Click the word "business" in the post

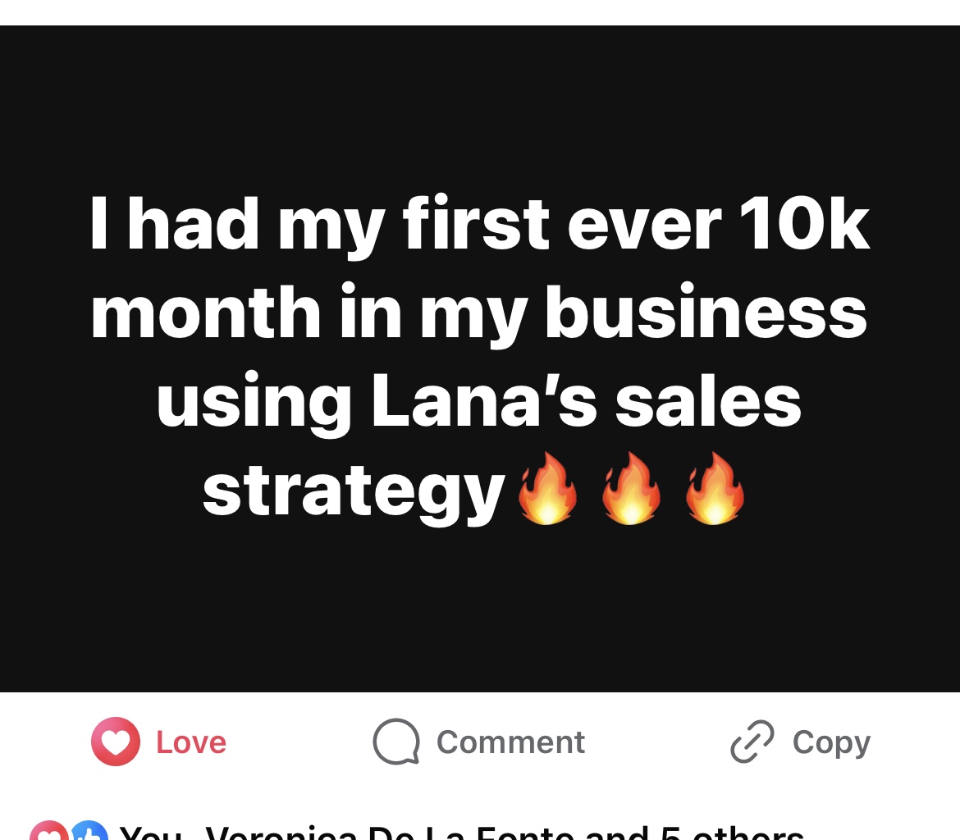[x=706, y=313]
